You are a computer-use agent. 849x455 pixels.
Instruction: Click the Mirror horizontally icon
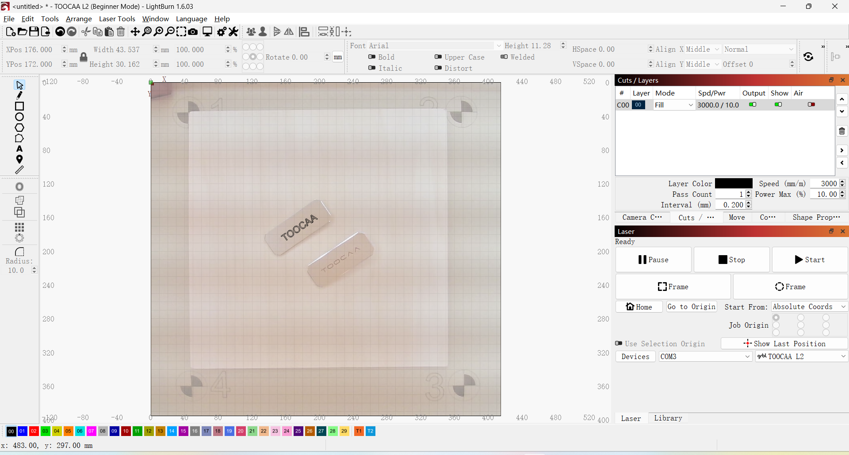point(289,32)
